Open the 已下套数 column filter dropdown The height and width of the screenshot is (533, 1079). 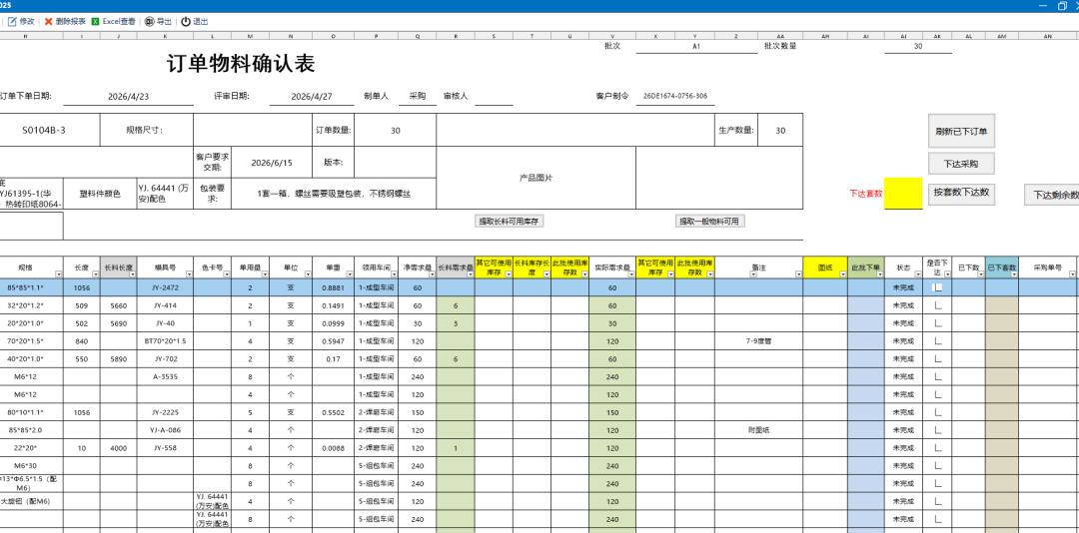(1013, 273)
